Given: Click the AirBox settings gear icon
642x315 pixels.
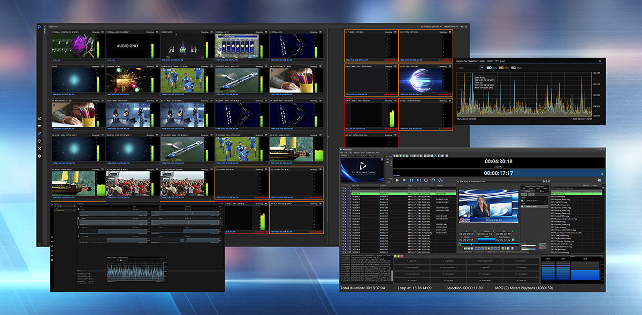Looking at the screenshot, I should (x=599, y=180).
